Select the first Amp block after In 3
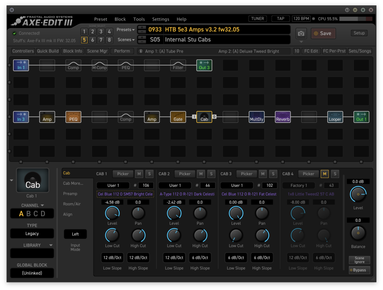This screenshot has width=383, height=290. coord(47,117)
